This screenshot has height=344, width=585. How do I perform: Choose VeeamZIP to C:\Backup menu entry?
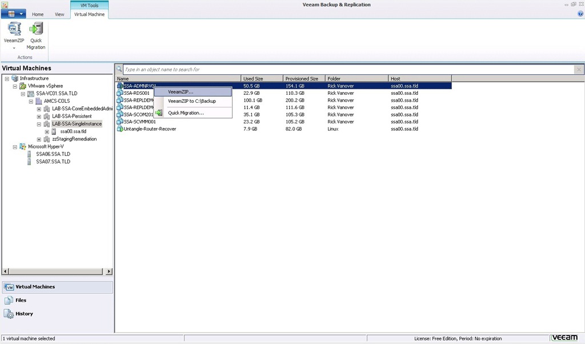click(x=193, y=101)
